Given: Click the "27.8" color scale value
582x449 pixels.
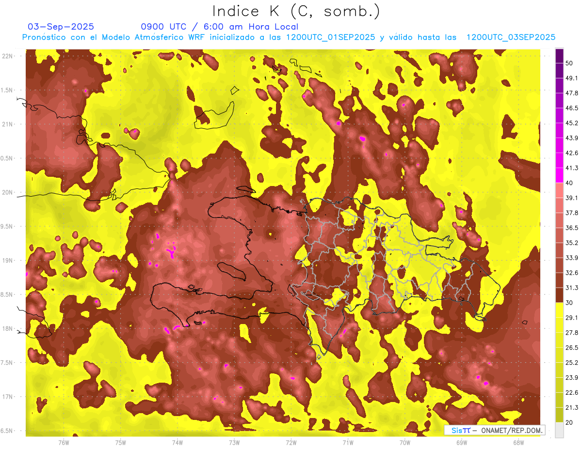Looking at the screenshot, I should (571, 332).
